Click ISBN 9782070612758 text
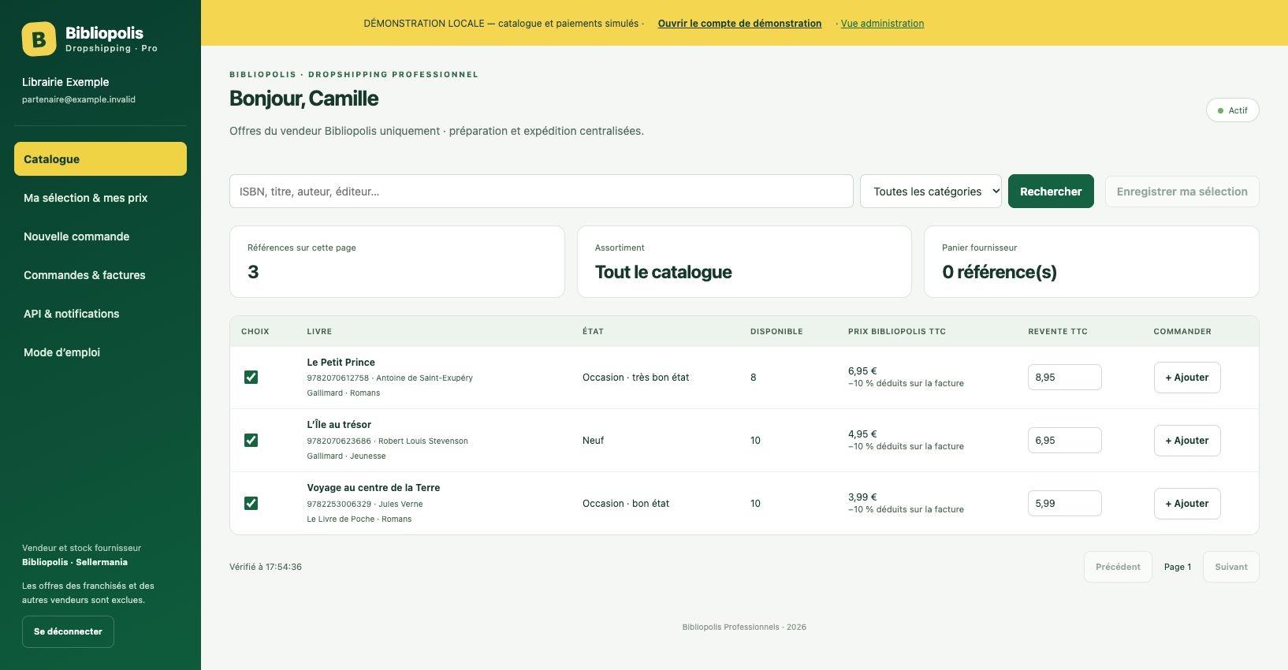Viewport: 1288px width, 670px height. [338, 378]
